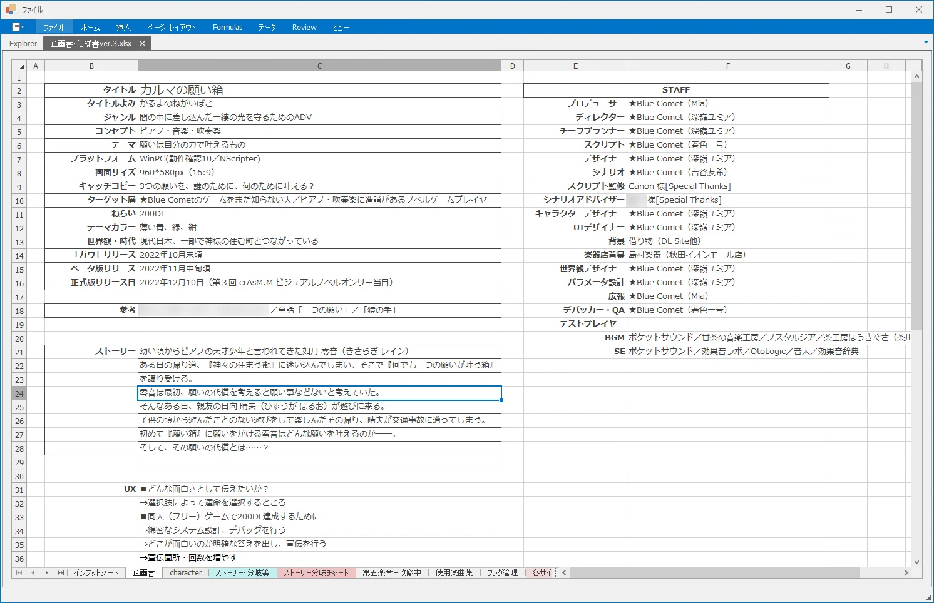This screenshot has height=603, width=934.
Task: Open the ページ レイアウト ribbon tab
Action: (172, 27)
